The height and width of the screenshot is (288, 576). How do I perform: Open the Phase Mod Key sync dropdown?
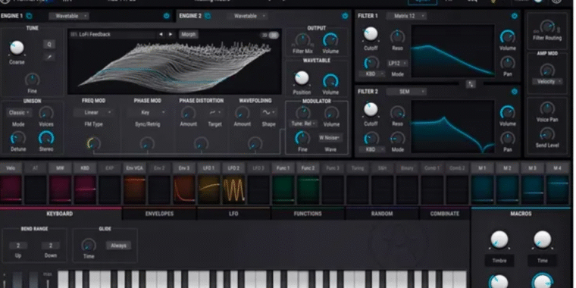(147, 113)
